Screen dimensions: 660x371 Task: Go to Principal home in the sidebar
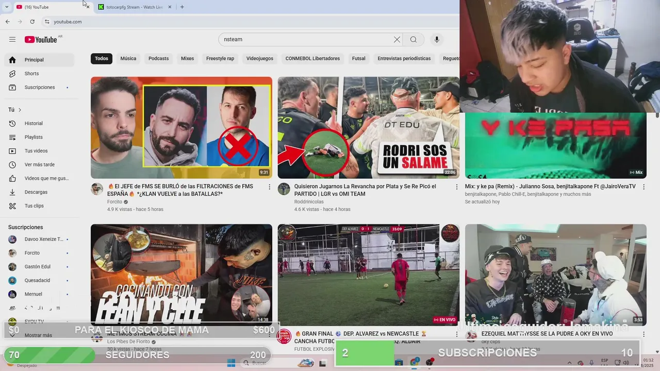[39, 60]
